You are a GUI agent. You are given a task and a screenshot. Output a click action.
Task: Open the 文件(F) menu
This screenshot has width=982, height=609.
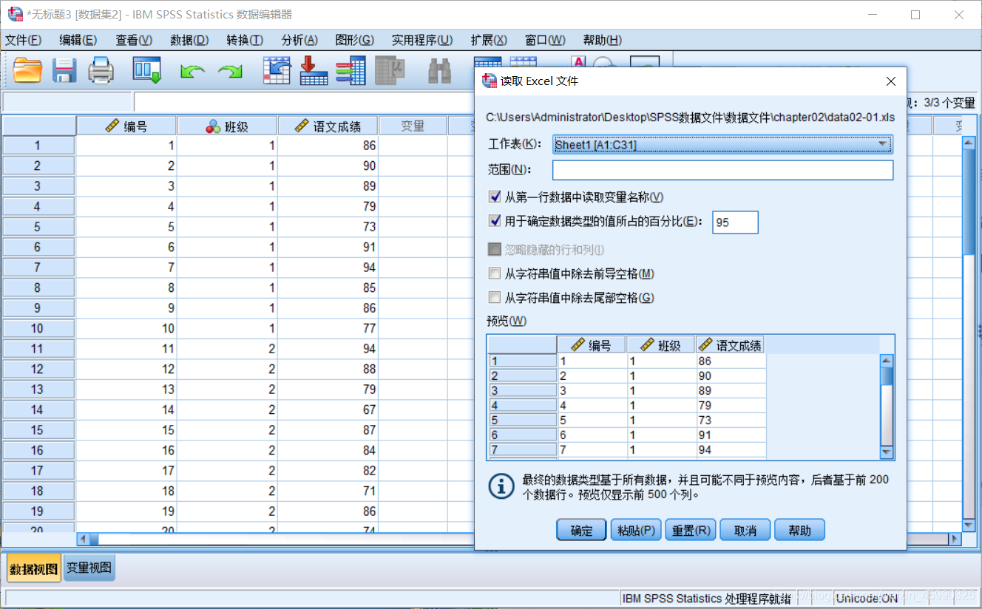pyautogui.click(x=23, y=40)
